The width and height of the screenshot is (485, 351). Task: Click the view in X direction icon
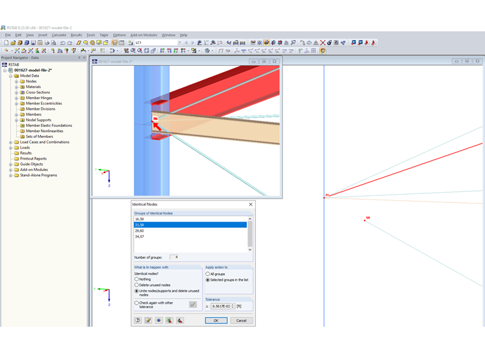pyautogui.click(x=162, y=50)
